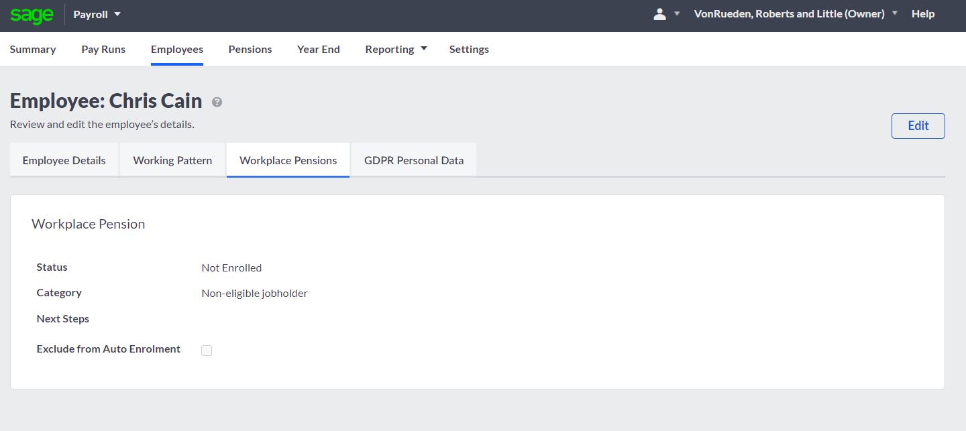Expand the user account arrow
This screenshot has height=431, width=966.
(x=677, y=14)
